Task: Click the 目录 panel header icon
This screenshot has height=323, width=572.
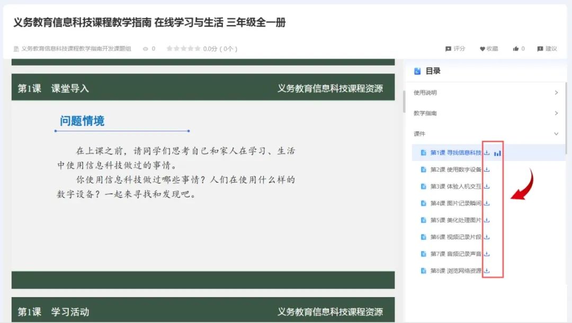Action: click(x=417, y=71)
